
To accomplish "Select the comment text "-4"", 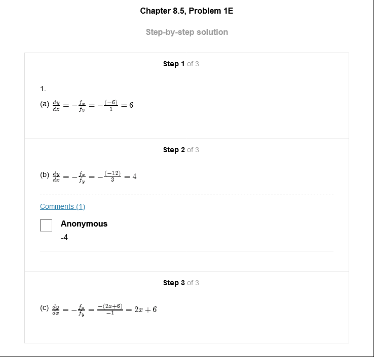I will pos(64,237).
